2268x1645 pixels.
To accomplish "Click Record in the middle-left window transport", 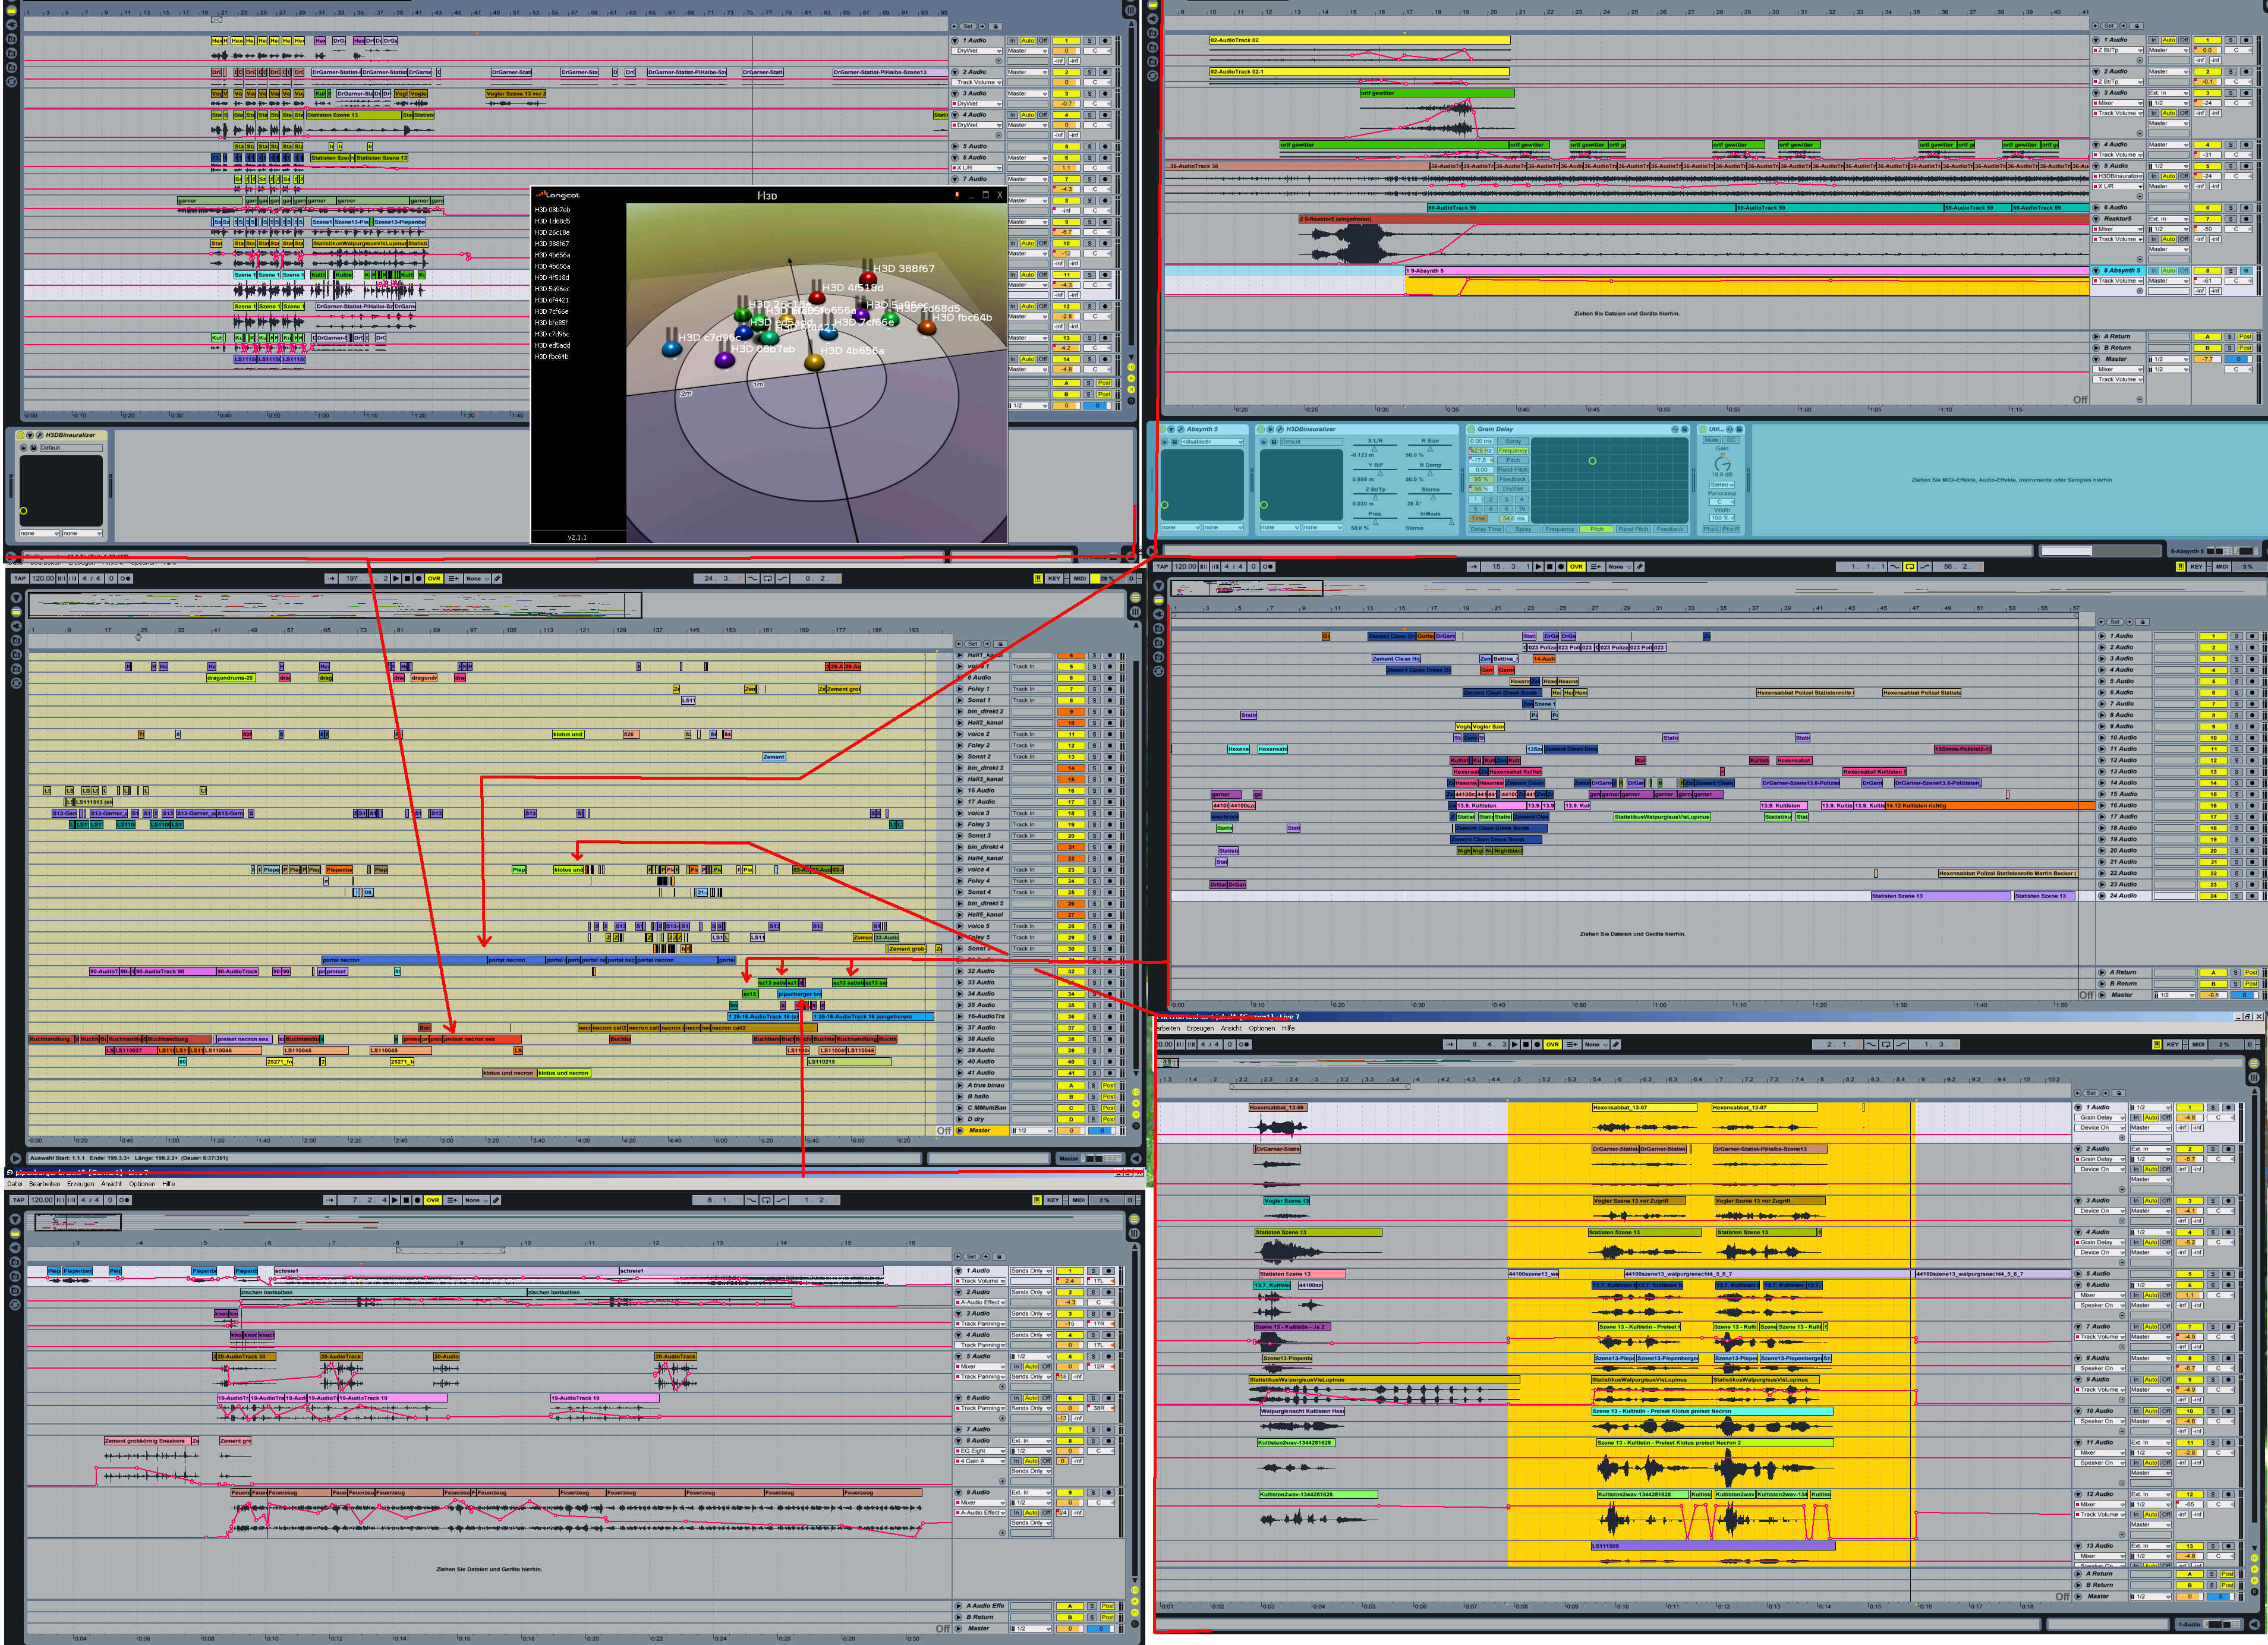I will pyautogui.click(x=418, y=579).
